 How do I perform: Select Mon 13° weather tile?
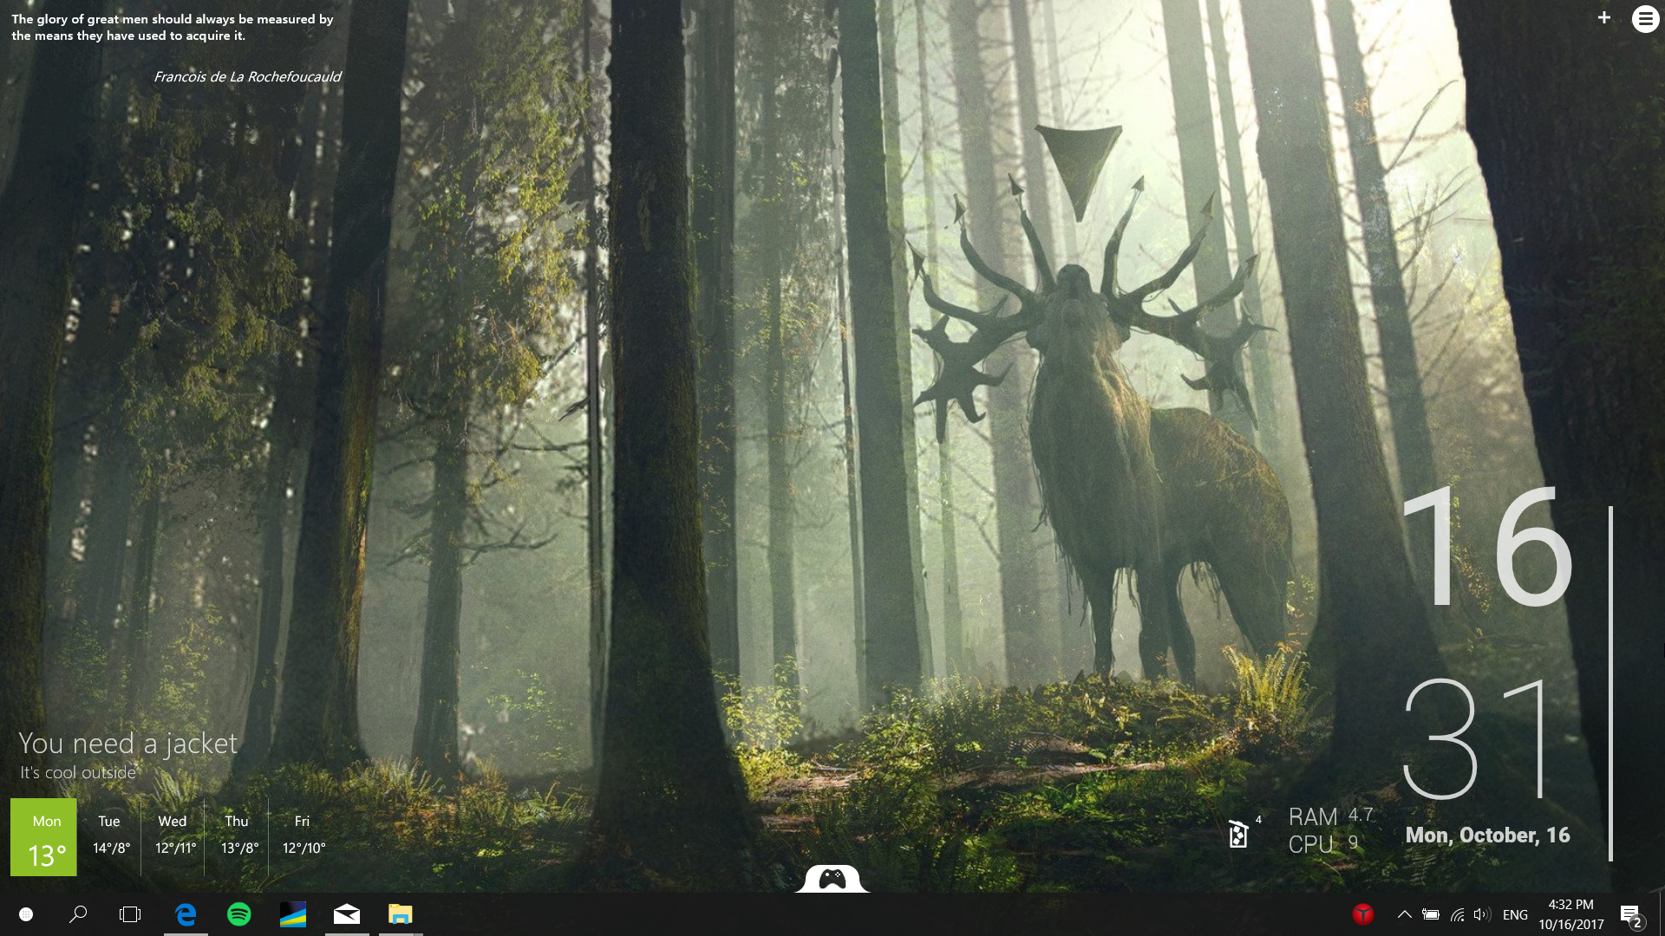point(43,837)
